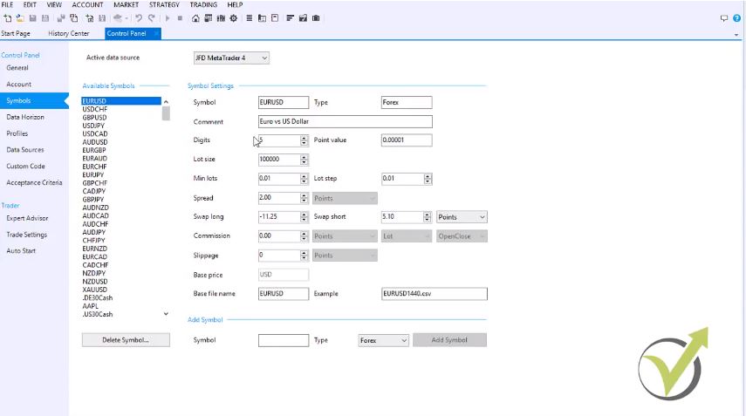746x416 pixels.
Task: Open Acceptance Criteria in the sidebar
Action: tap(34, 183)
